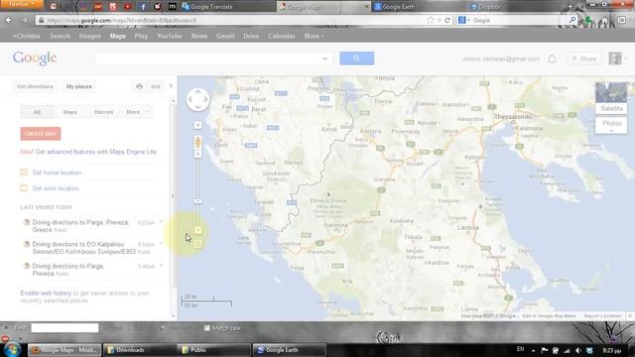Viewport: 635px width, 357px height.
Task: Get map link with chain icon
Action: pyautogui.click(x=156, y=86)
